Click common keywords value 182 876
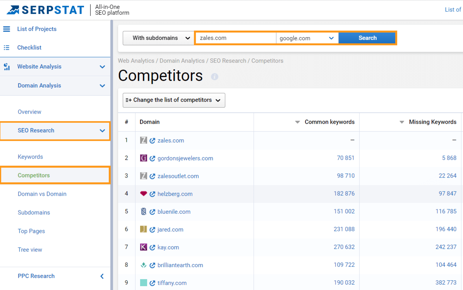The height and width of the screenshot is (290, 463). click(344, 194)
